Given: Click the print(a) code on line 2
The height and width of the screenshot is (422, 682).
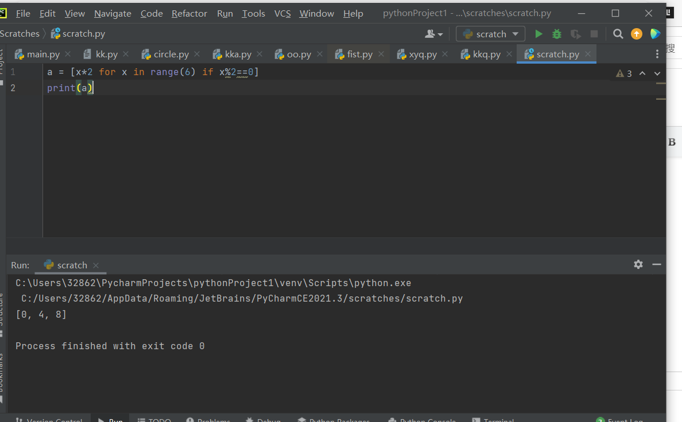Looking at the screenshot, I should (x=70, y=88).
